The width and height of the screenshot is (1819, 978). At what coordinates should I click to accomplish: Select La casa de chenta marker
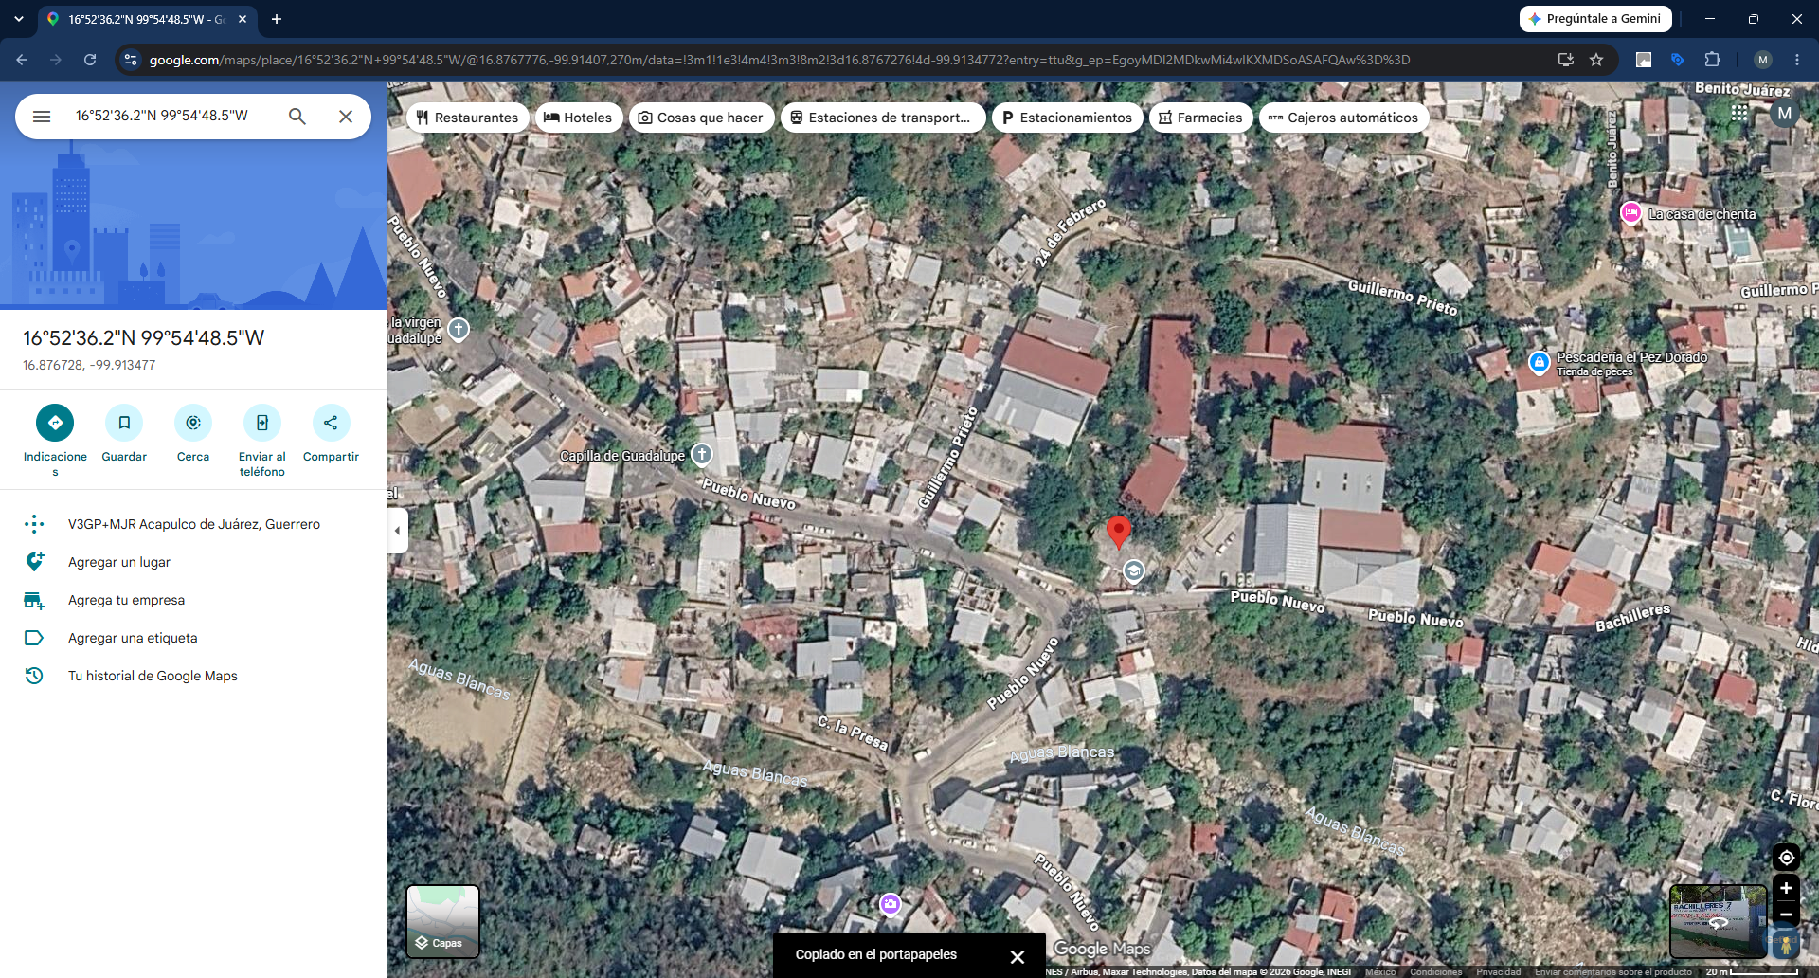(x=1630, y=213)
